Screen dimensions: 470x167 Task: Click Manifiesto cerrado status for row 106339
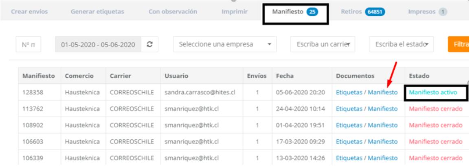[436, 158]
